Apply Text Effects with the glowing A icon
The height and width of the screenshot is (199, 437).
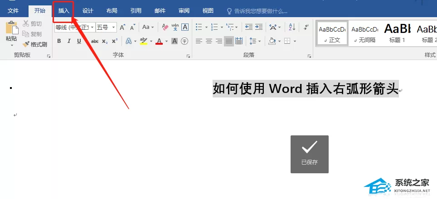click(128, 42)
